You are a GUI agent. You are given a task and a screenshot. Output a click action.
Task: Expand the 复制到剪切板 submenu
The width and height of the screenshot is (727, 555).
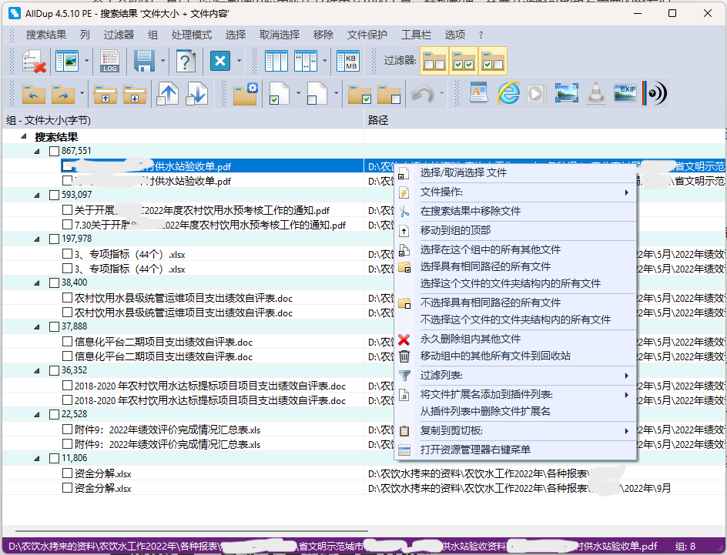(x=515, y=431)
